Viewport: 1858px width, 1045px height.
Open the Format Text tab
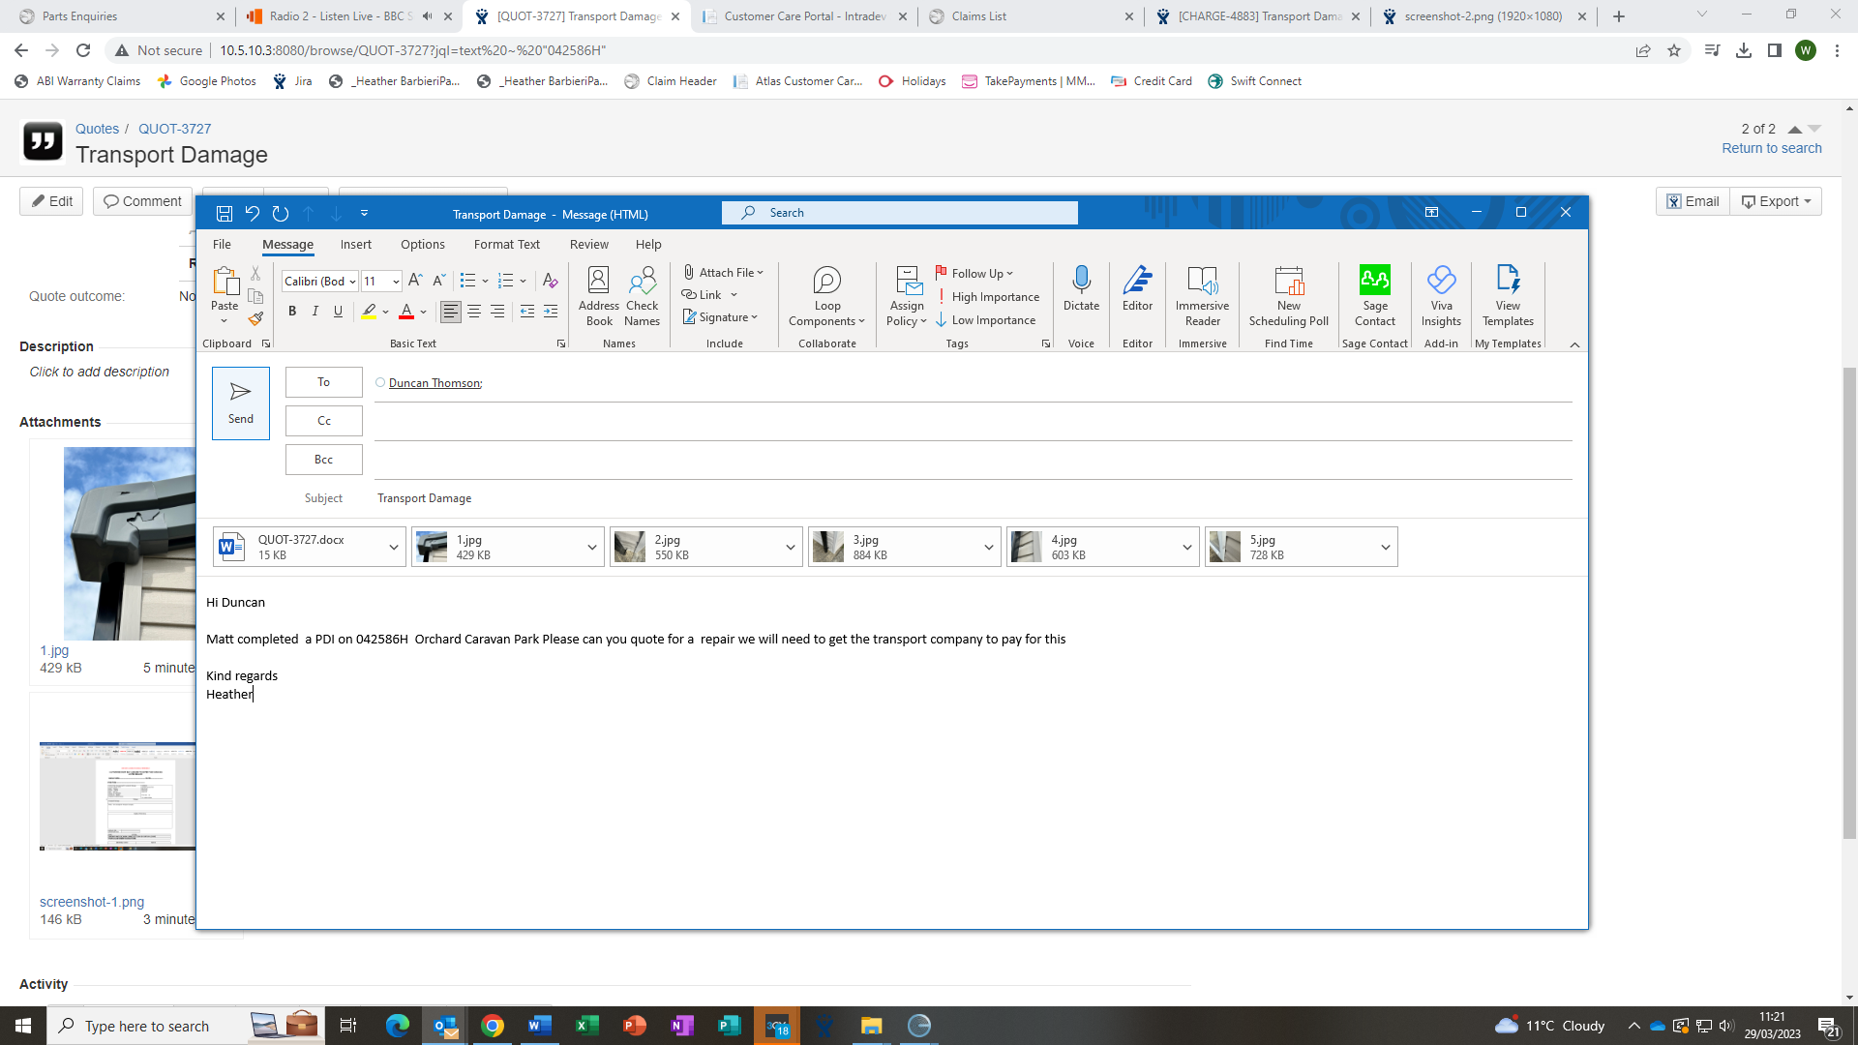pyautogui.click(x=506, y=245)
